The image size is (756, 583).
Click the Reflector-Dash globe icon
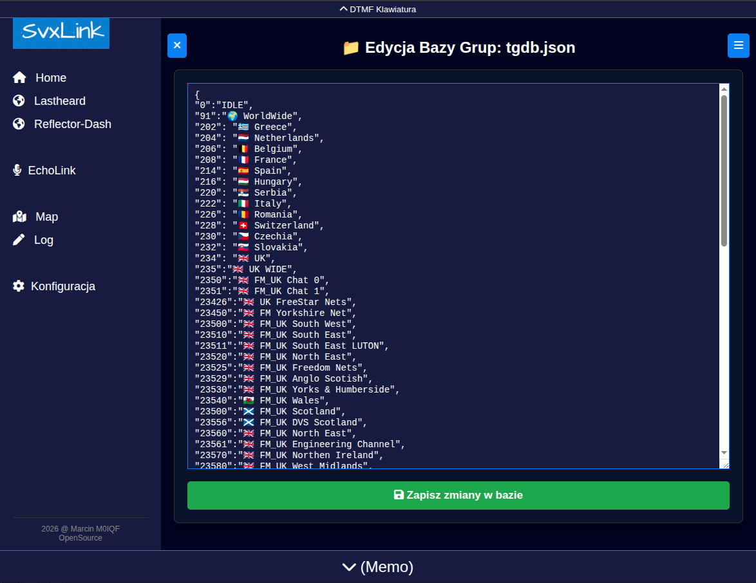(x=19, y=124)
